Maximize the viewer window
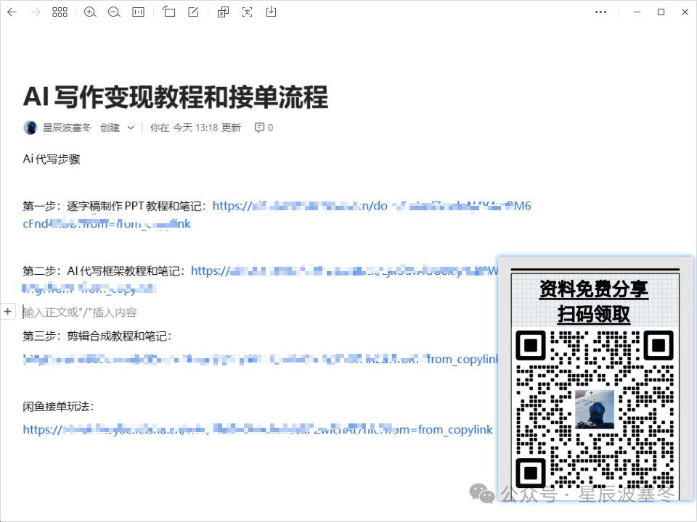 pyautogui.click(x=661, y=12)
